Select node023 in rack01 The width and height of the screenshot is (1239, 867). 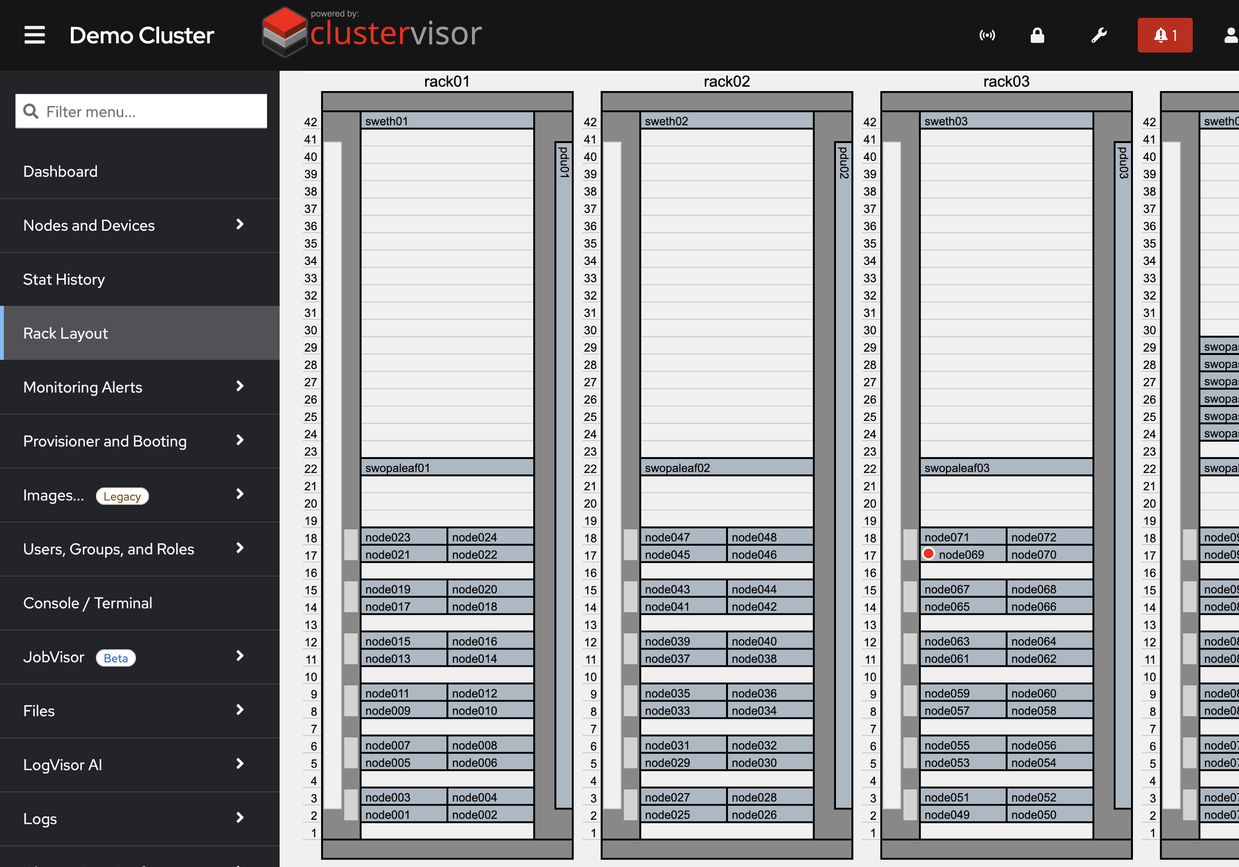click(403, 537)
